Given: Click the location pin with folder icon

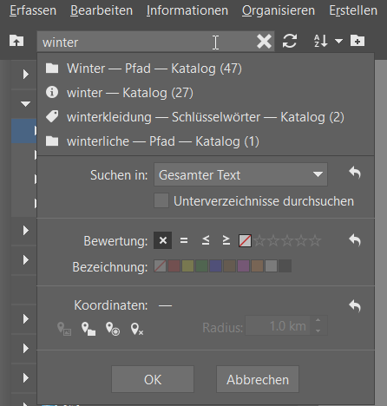Looking at the screenshot, I should (x=89, y=329).
